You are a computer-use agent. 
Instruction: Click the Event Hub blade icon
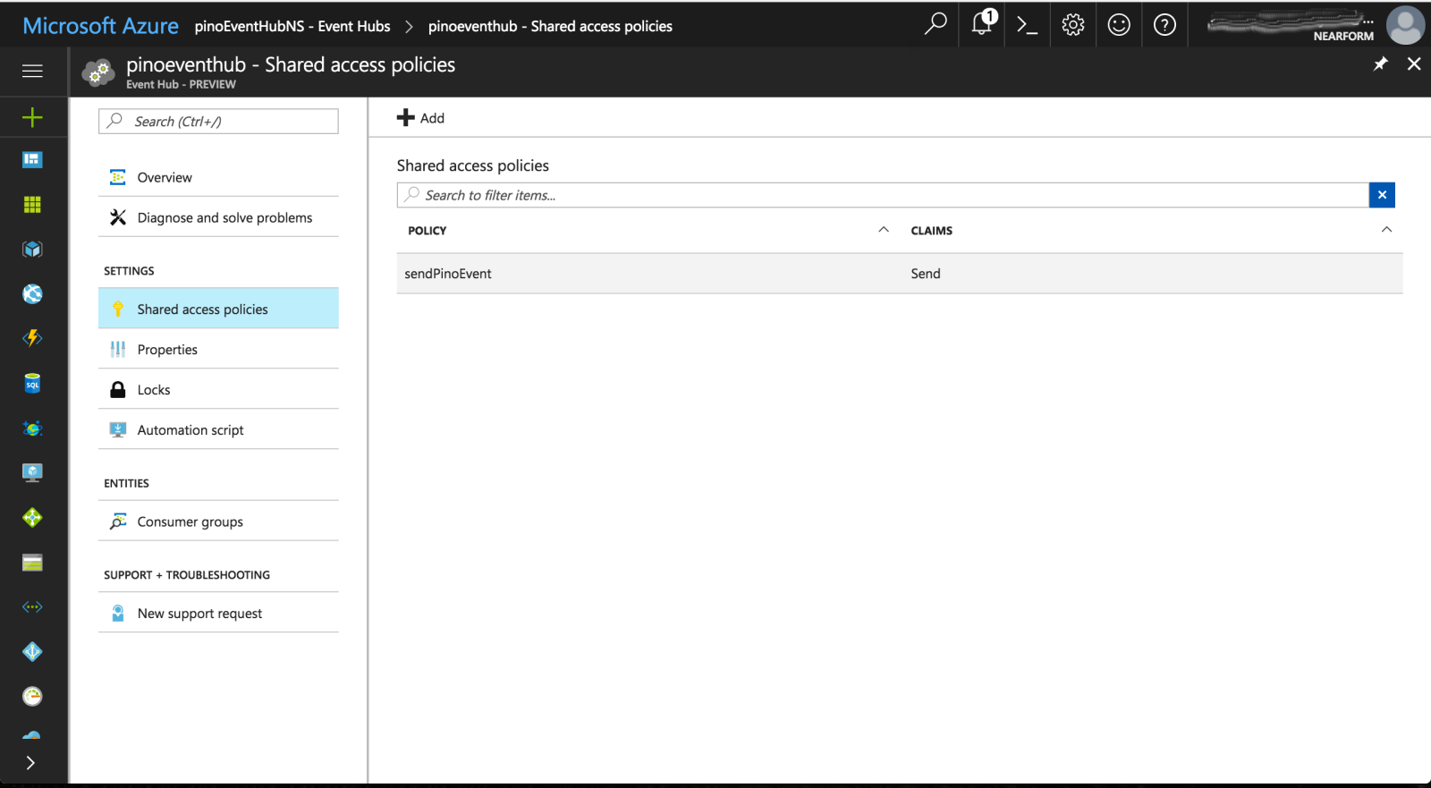[x=98, y=72]
